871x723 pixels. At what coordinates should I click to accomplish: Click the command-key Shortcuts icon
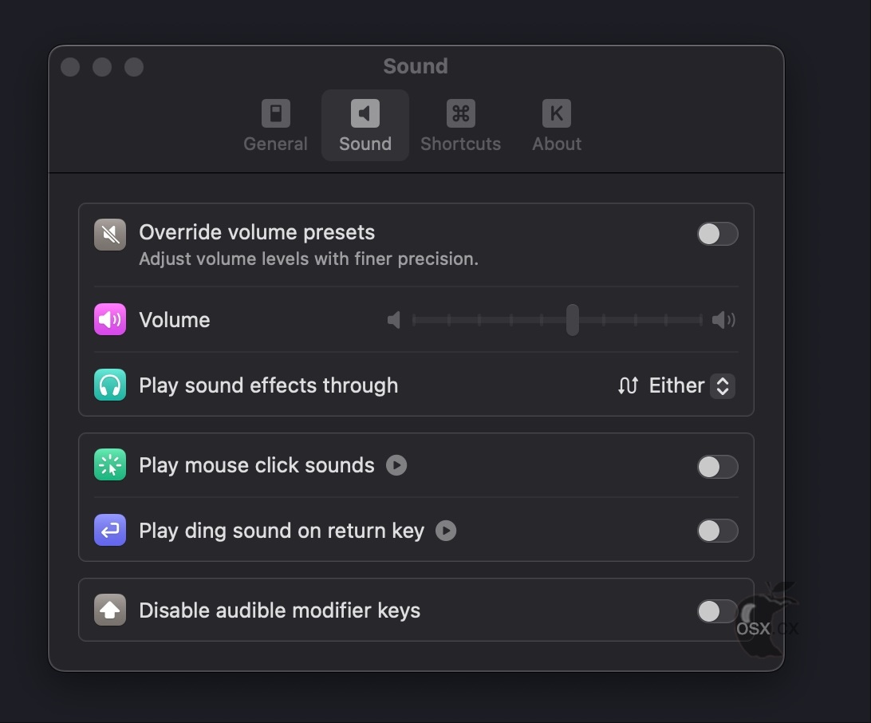(x=460, y=113)
